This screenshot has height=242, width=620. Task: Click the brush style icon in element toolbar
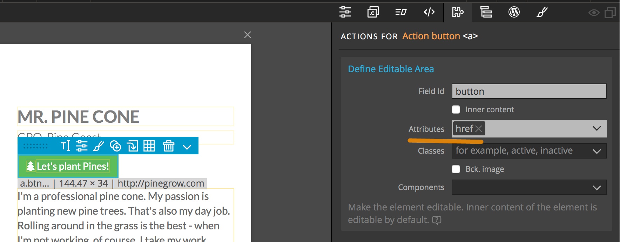(99, 146)
